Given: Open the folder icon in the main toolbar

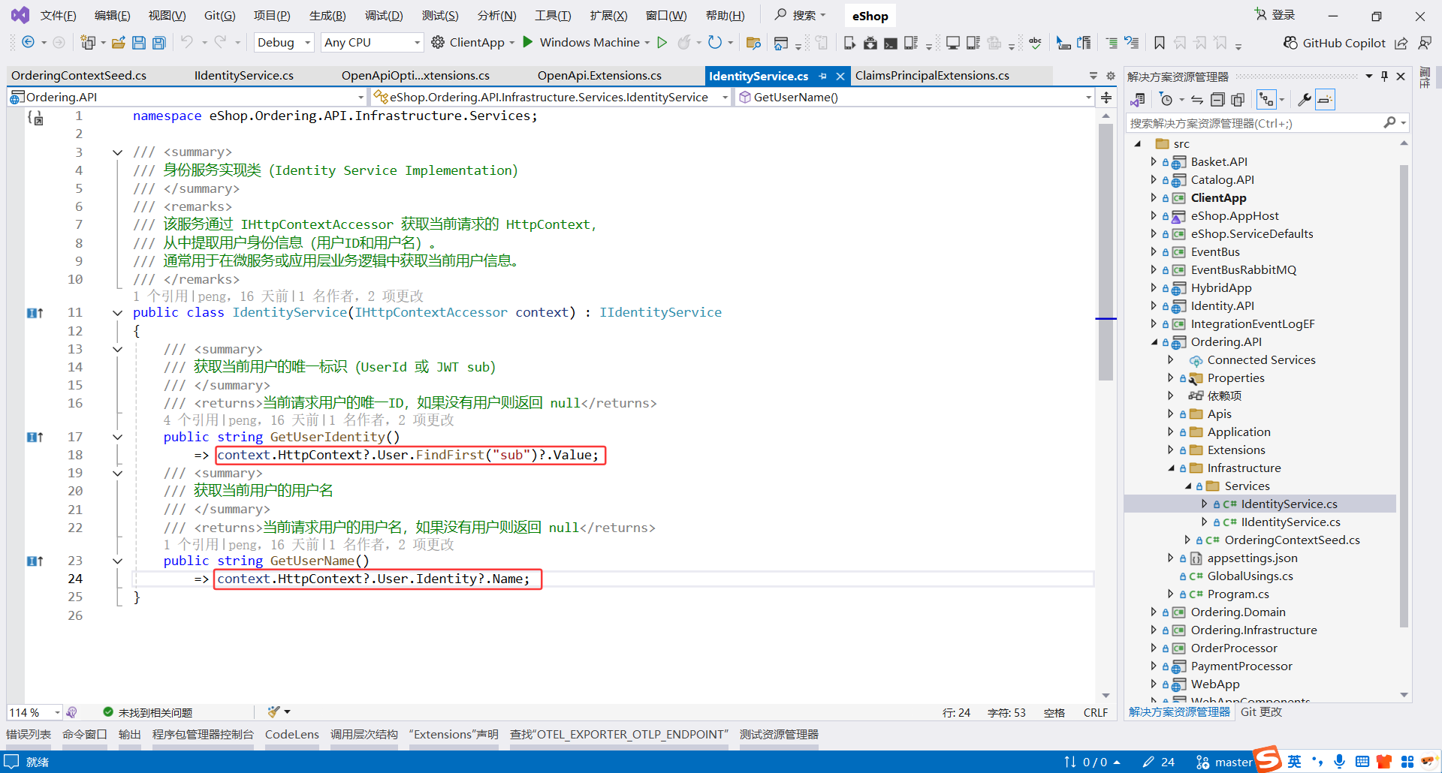Looking at the screenshot, I should coord(118,43).
